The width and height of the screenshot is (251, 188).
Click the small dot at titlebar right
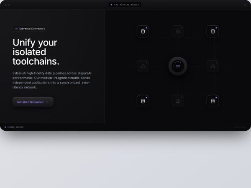245,5
